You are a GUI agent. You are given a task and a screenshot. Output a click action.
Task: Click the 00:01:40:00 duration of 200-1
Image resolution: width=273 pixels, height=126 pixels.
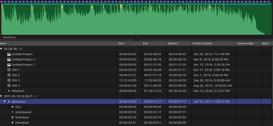point(177,80)
